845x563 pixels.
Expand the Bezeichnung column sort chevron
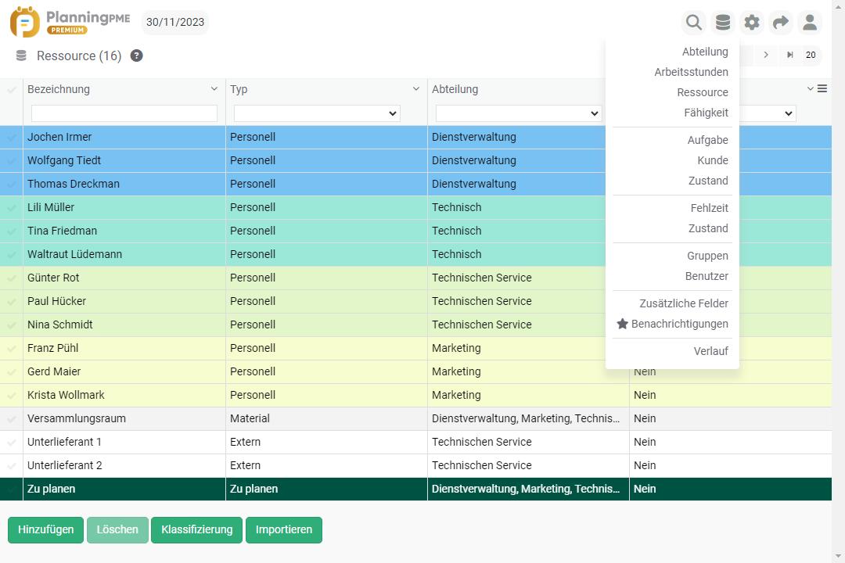[214, 89]
